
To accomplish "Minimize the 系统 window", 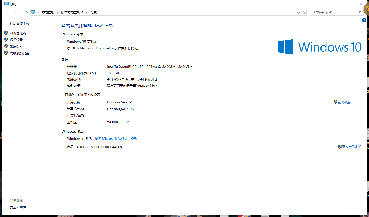I will click(336, 4).
